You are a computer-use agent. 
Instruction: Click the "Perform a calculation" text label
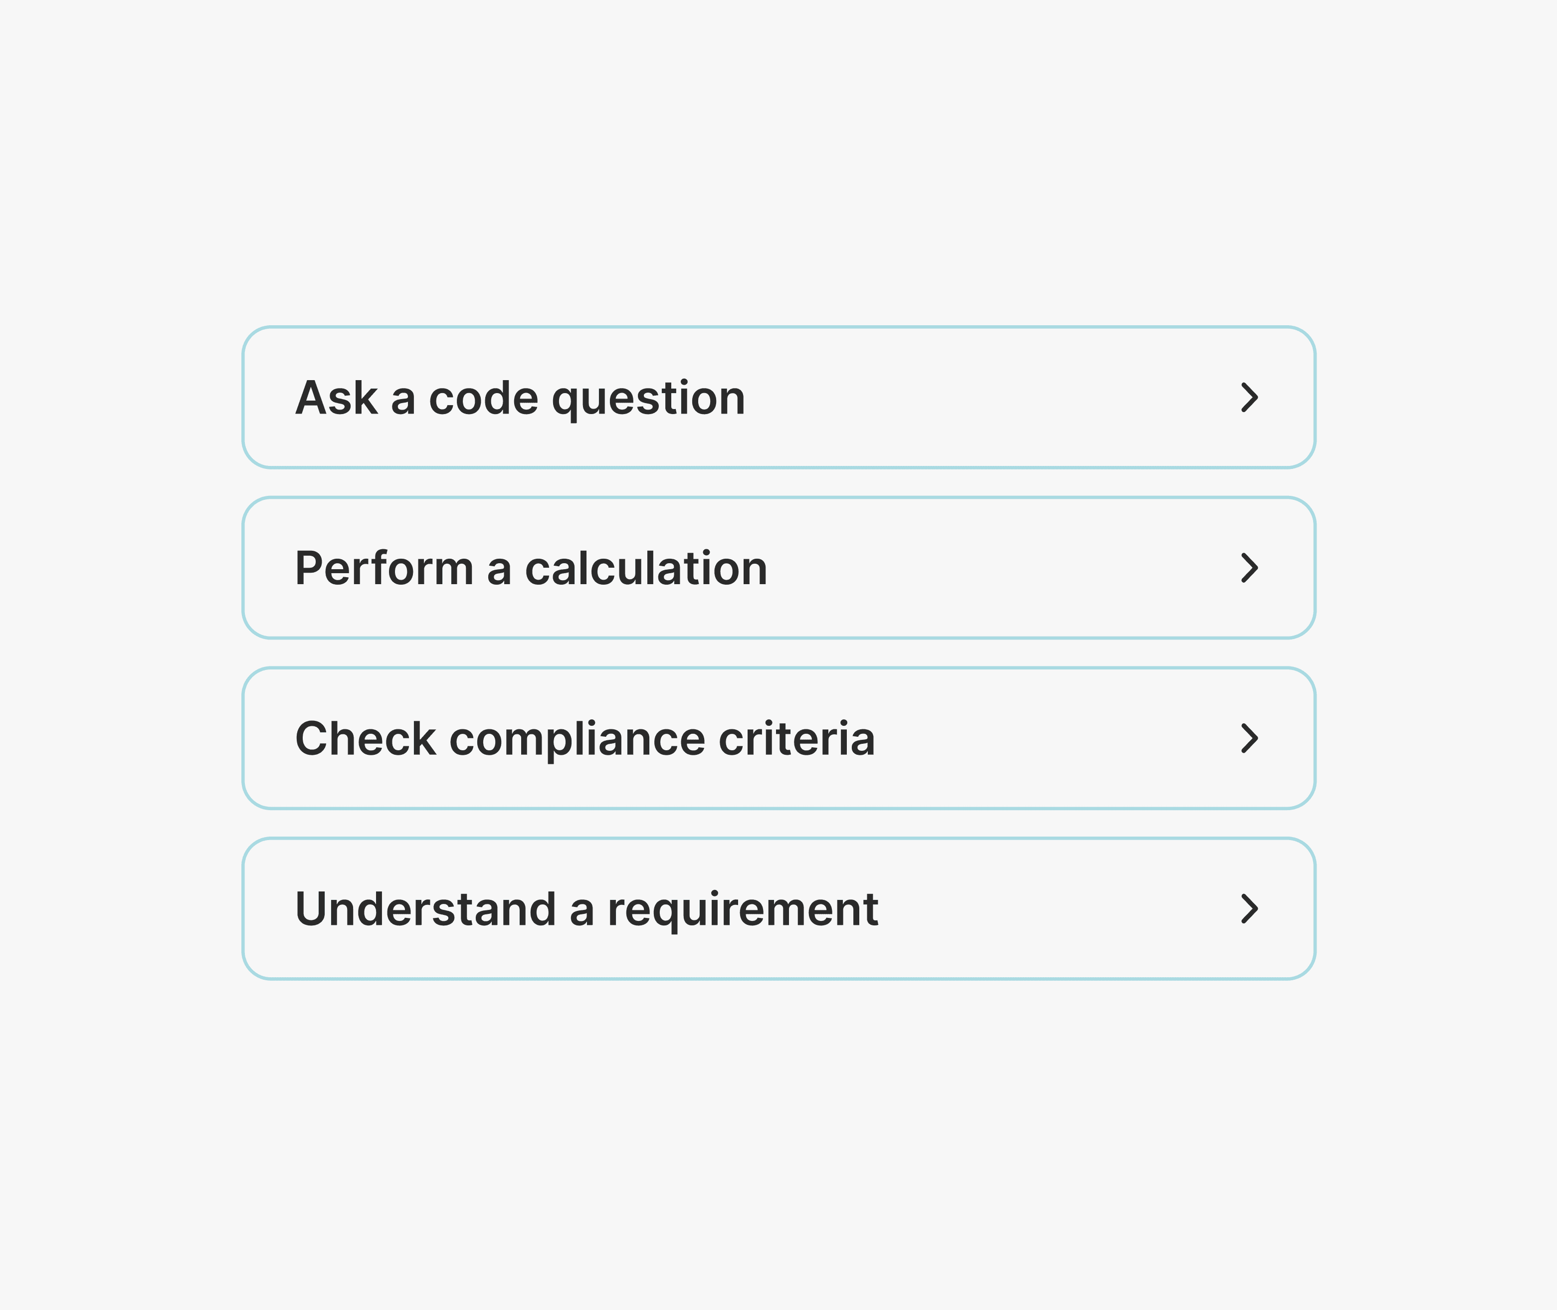coord(531,569)
